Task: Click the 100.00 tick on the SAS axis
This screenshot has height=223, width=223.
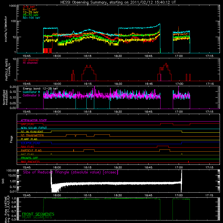Action: click(x=11, y=170)
